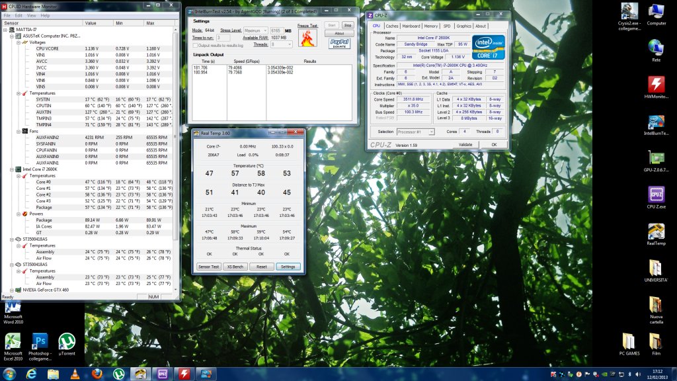
Task: Switch to uTorrent on the taskbar
Action: coord(119,374)
